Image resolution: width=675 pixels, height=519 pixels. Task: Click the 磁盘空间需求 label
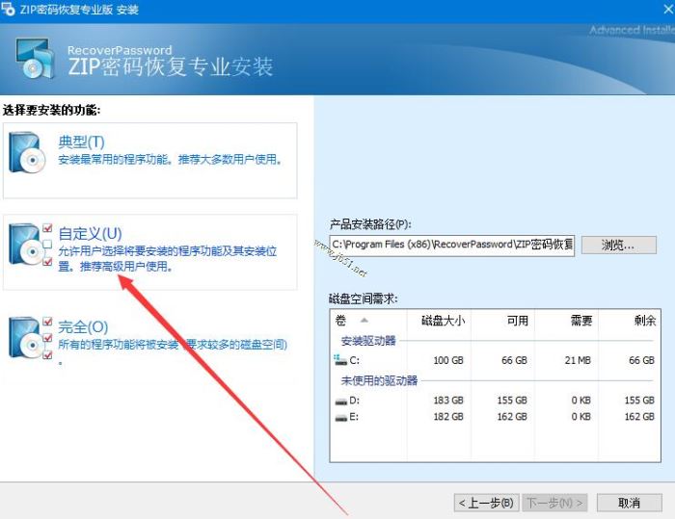click(x=364, y=298)
